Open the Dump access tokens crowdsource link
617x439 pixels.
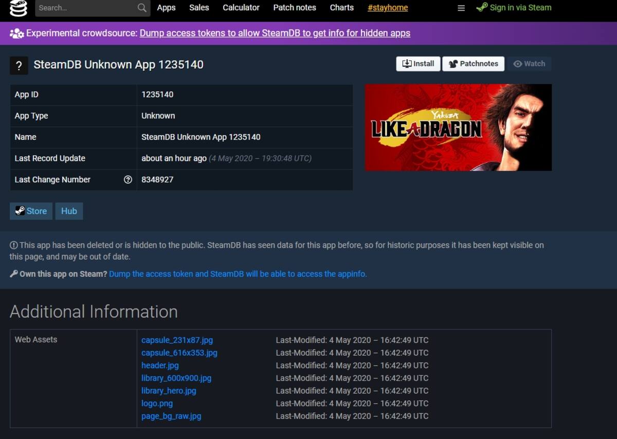point(275,33)
